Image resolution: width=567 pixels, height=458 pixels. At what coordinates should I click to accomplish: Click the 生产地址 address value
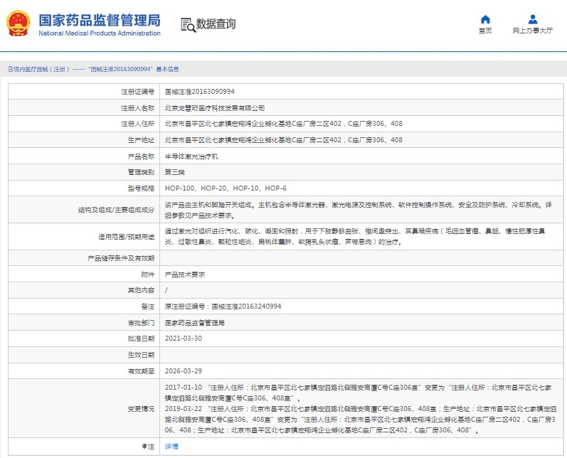[283, 140]
